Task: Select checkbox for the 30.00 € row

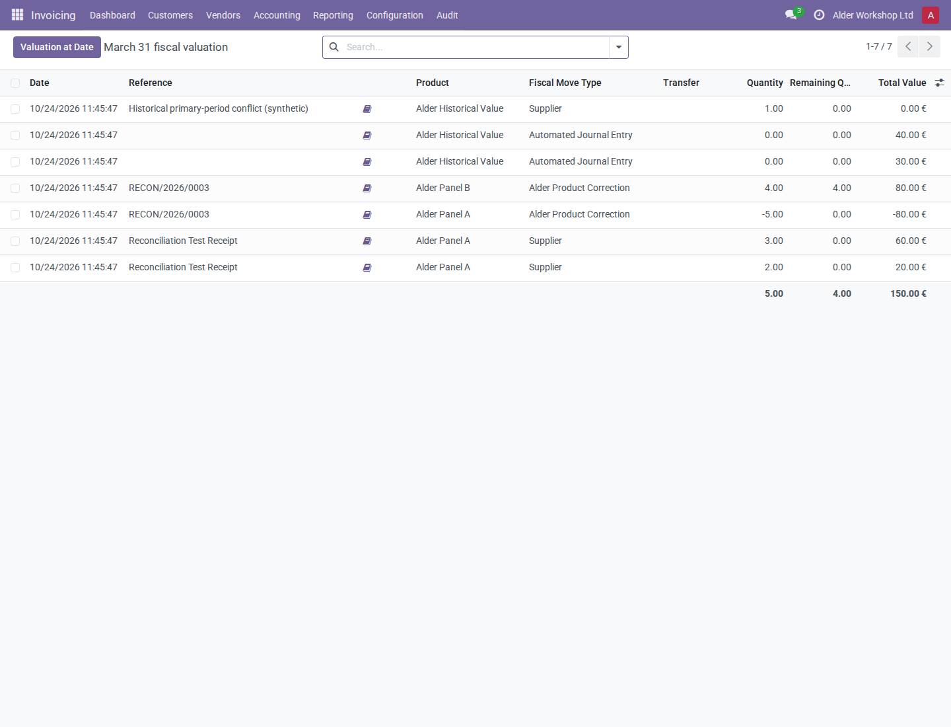Action: [x=15, y=162]
